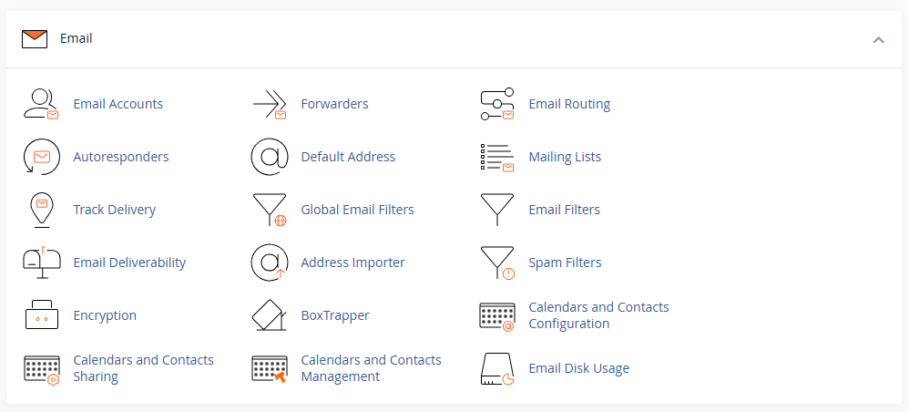Open the Email Filters link
The width and height of the screenshot is (909, 412).
[x=564, y=210]
